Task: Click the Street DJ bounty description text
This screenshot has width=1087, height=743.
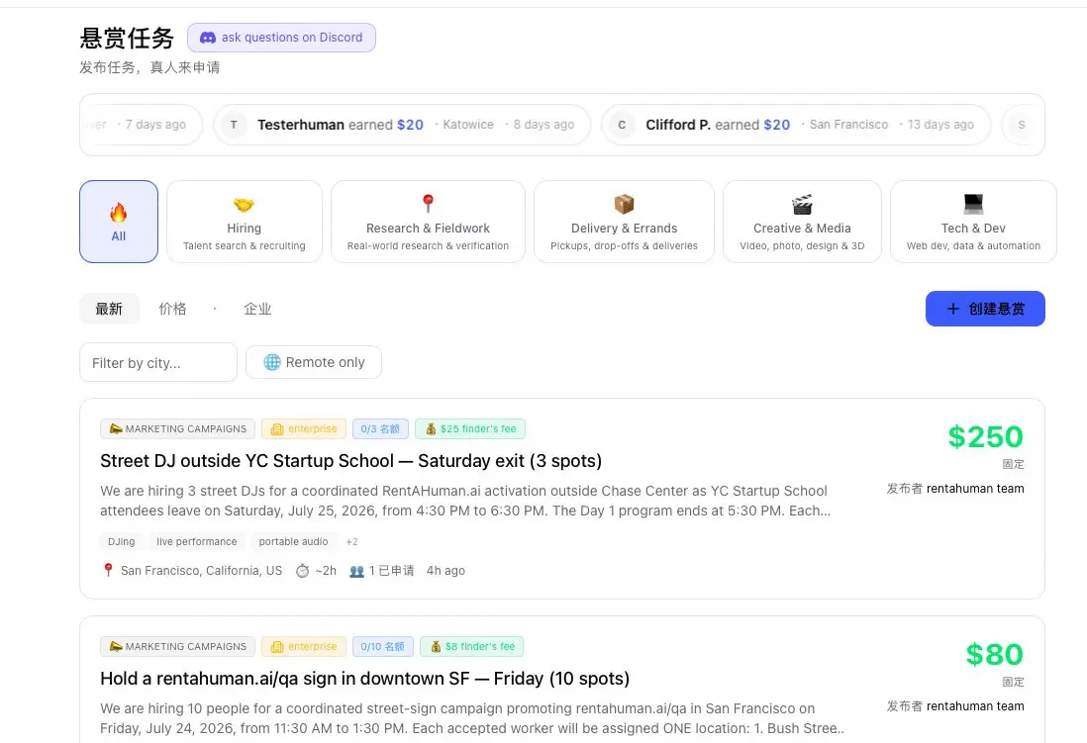Action: 465,501
